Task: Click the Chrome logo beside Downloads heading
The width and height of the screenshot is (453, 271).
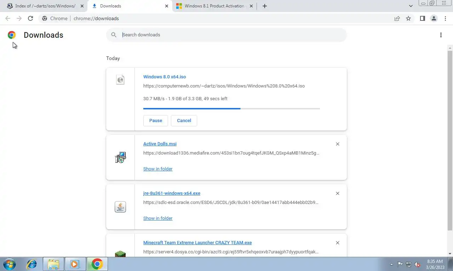Action: tap(12, 35)
